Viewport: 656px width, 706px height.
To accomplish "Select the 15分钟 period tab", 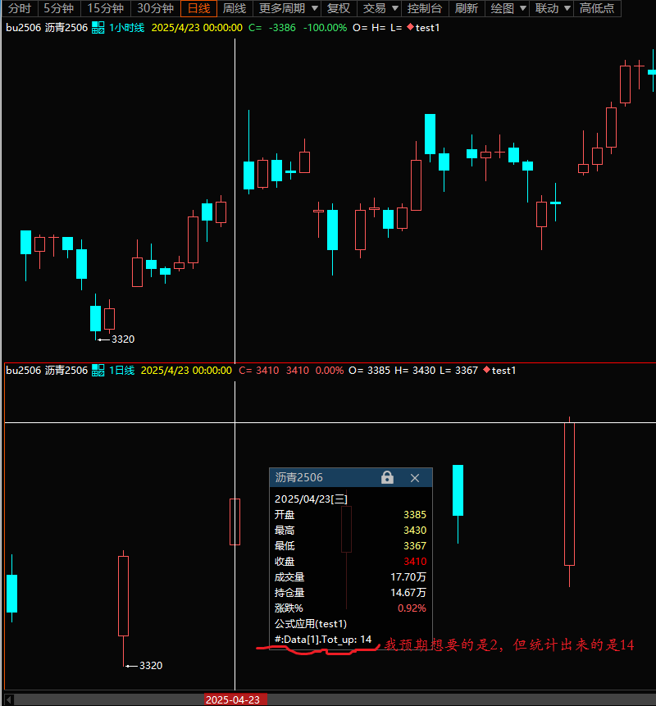I will click(x=106, y=8).
